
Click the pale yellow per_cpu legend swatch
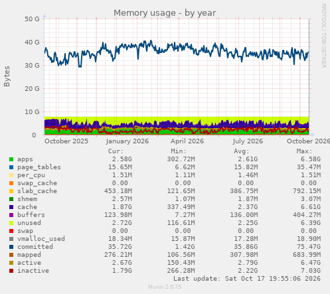11,175
